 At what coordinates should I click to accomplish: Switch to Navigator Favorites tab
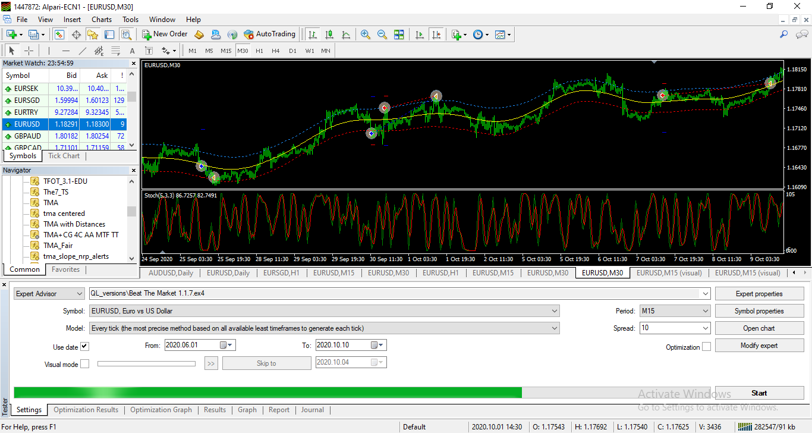pos(65,269)
